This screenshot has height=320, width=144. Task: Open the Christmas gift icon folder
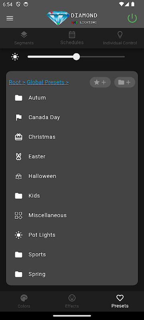coord(18,137)
